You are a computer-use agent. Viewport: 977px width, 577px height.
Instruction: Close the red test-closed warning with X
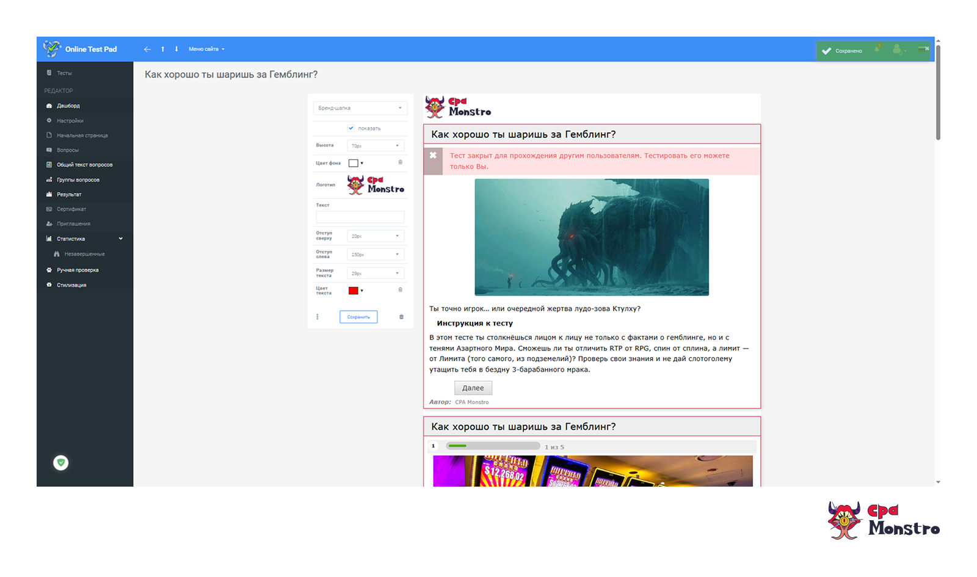(433, 155)
